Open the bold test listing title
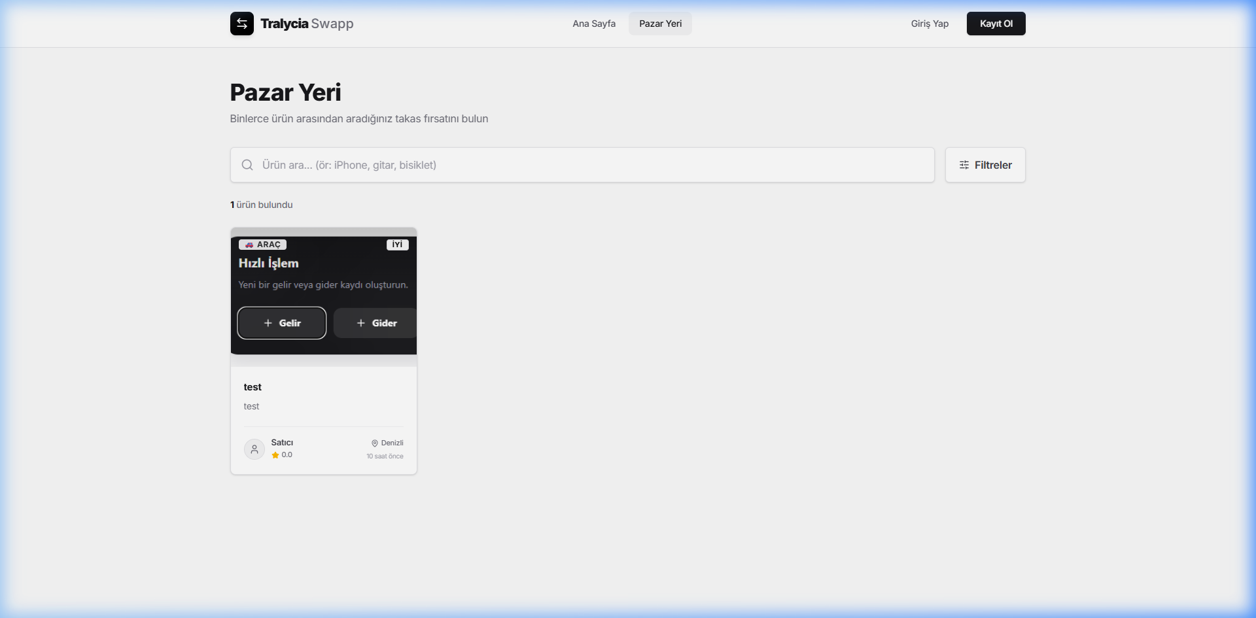Image resolution: width=1256 pixels, height=618 pixels. 253,387
